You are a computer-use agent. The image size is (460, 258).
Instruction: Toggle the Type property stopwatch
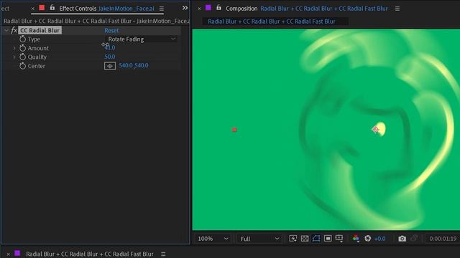click(22, 39)
